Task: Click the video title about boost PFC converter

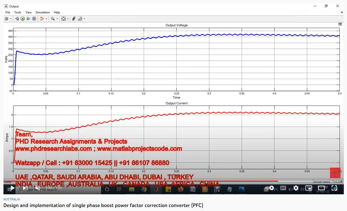Action: click(x=103, y=205)
